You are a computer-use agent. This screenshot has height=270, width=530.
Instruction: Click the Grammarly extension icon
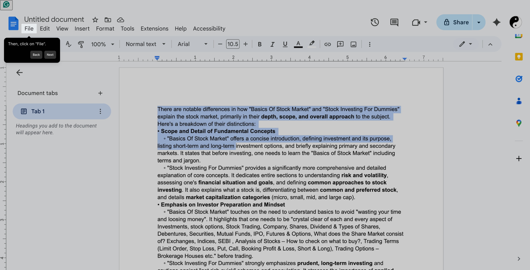click(6, 5)
